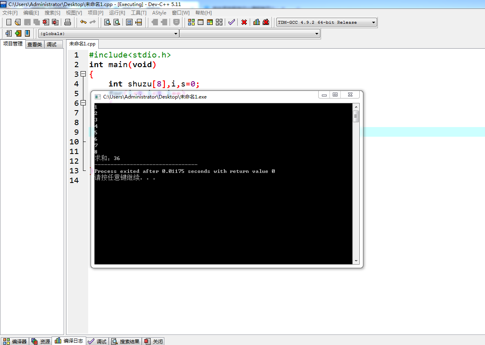Click the Compile & Run icon
This screenshot has height=345, width=485.
pos(210,22)
